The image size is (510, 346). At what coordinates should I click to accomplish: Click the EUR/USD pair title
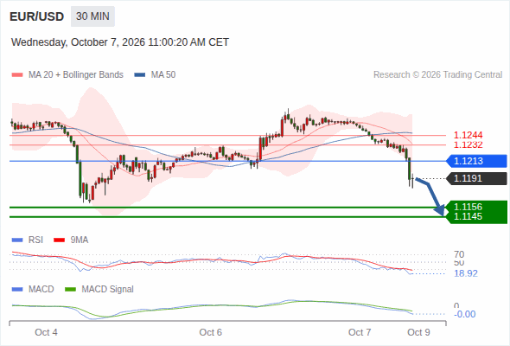(37, 16)
